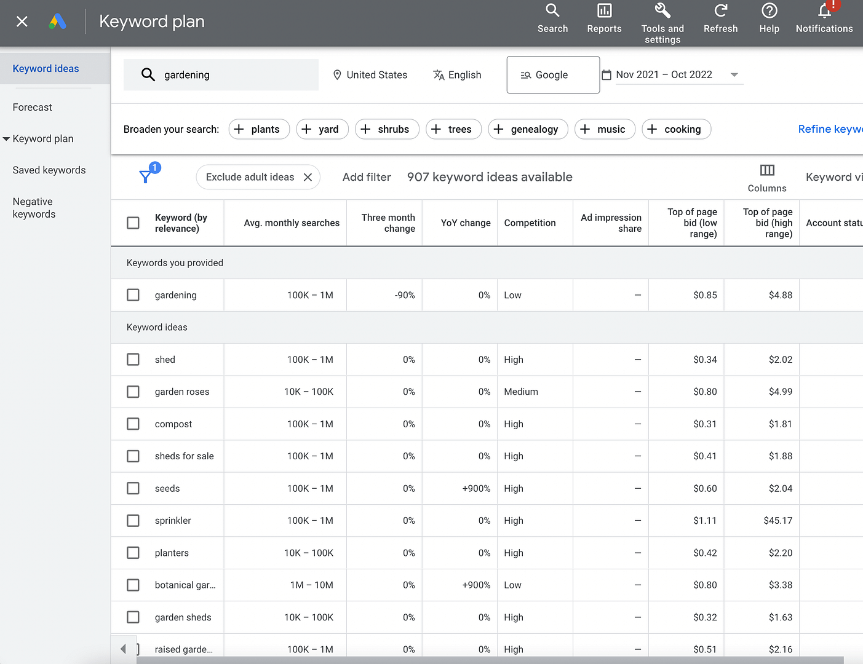Click '907 keyword ideas available' text
863x664 pixels.
(x=490, y=177)
